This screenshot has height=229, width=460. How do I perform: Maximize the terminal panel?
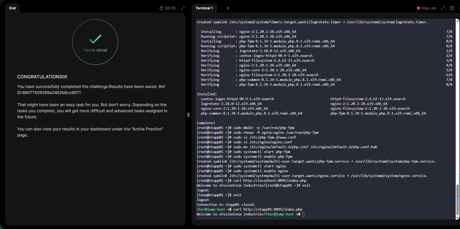(x=443, y=8)
